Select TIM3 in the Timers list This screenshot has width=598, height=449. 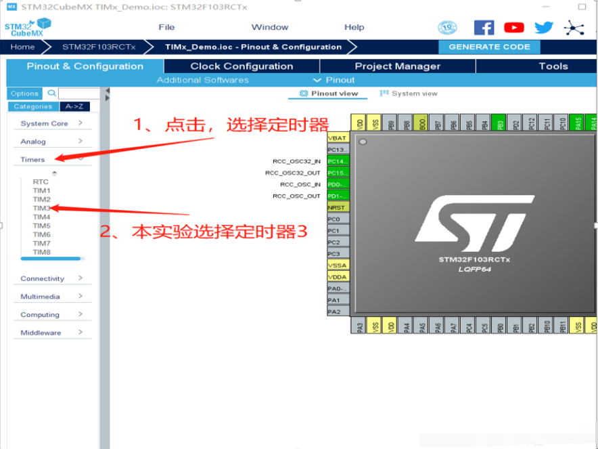[42, 209]
